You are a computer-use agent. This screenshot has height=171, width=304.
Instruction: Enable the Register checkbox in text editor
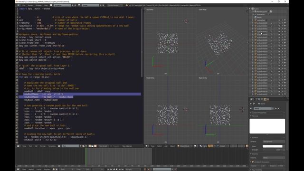point(112,146)
